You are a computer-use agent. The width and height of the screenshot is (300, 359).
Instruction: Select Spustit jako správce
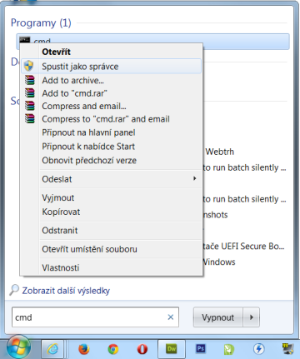(111, 67)
